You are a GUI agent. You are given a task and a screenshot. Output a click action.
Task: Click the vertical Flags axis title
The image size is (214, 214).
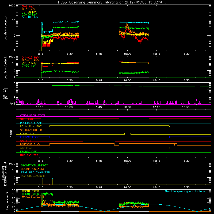(x=11, y=133)
